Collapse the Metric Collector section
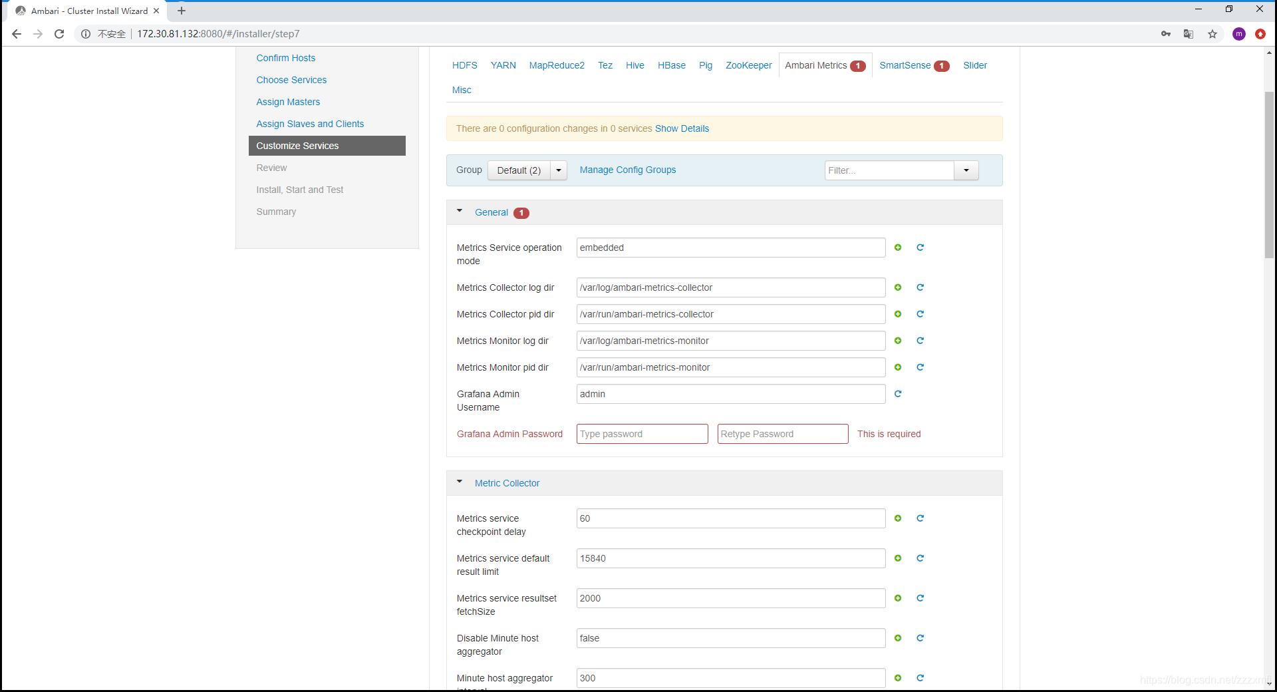Image resolution: width=1277 pixels, height=692 pixels. point(460,482)
